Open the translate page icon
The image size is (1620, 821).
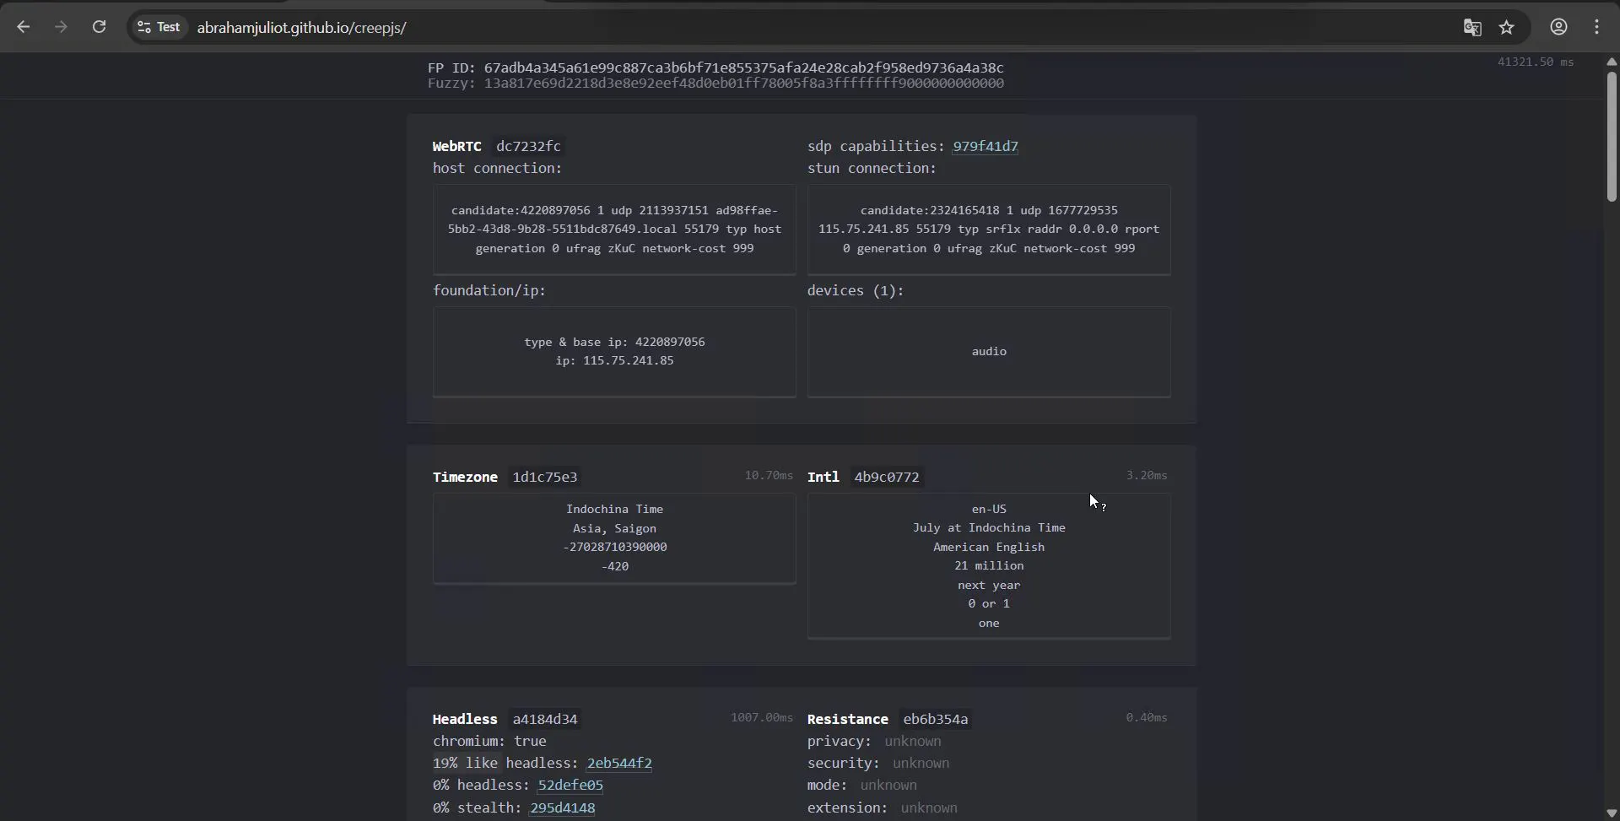coord(1472,27)
